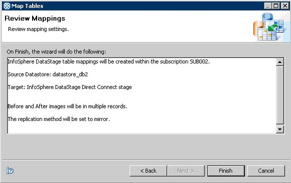This screenshot has height=183, width=291.
Task: Go back with the < Back button
Action: point(148,170)
